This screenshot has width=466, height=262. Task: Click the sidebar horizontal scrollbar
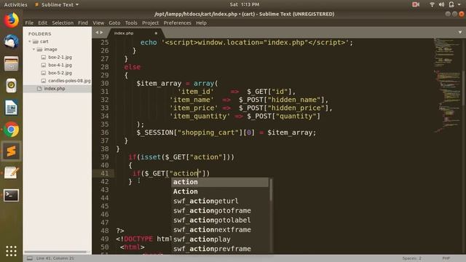pyautogui.click(x=55, y=252)
